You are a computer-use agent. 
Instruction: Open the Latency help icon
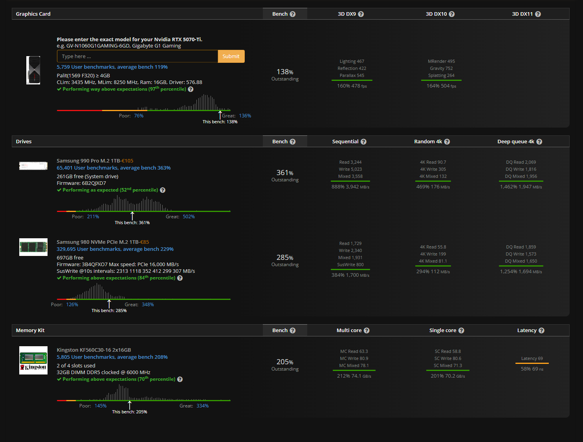pos(541,331)
